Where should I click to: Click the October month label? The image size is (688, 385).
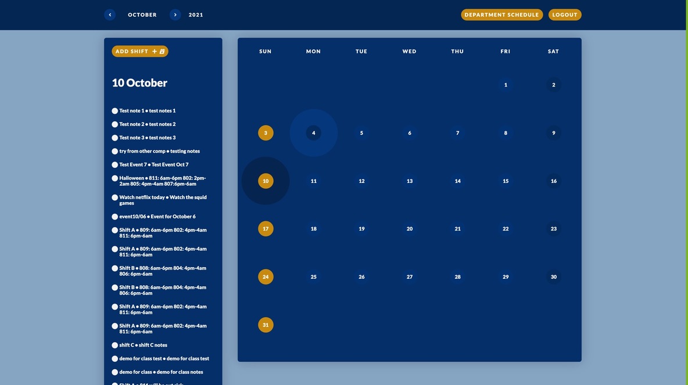[x=142, y=15]
